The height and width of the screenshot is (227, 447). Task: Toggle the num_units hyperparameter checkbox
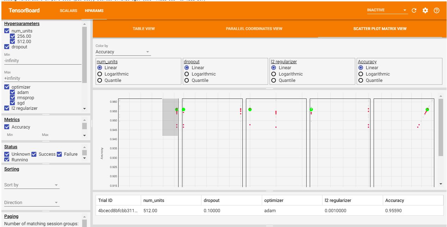pos(7,31)
